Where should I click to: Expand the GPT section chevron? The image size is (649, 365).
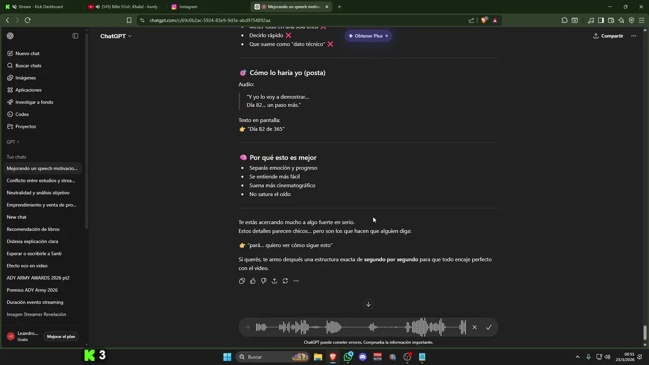click(x=18, y=142)
